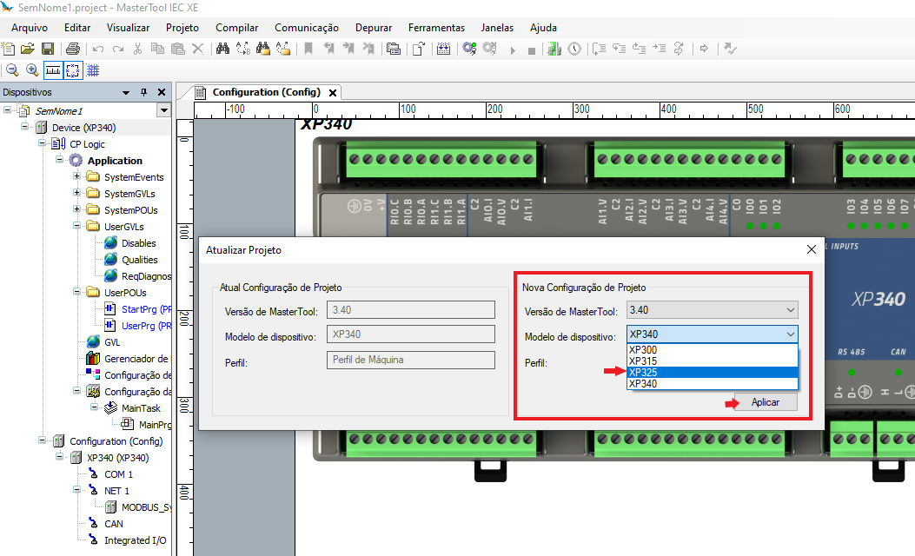Click the Start play triangle icon
Viewport: 915px width, 556px height.
(x=513, y=50)
